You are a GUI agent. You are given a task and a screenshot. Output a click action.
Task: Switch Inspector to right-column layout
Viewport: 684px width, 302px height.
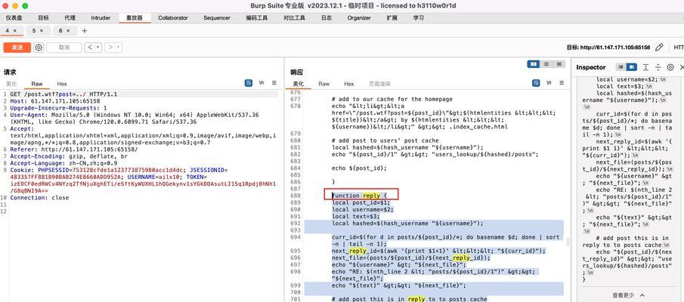point(632,67)
